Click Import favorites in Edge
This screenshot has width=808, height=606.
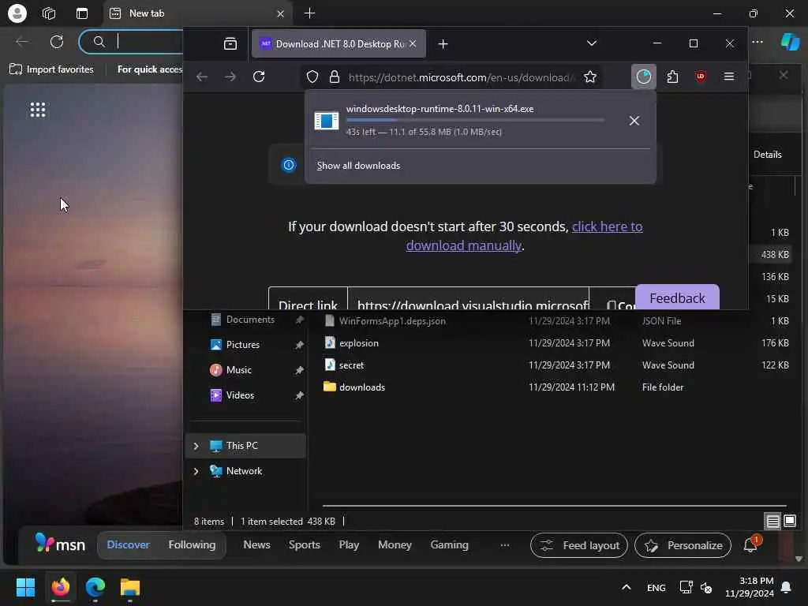tap(52, 69)
